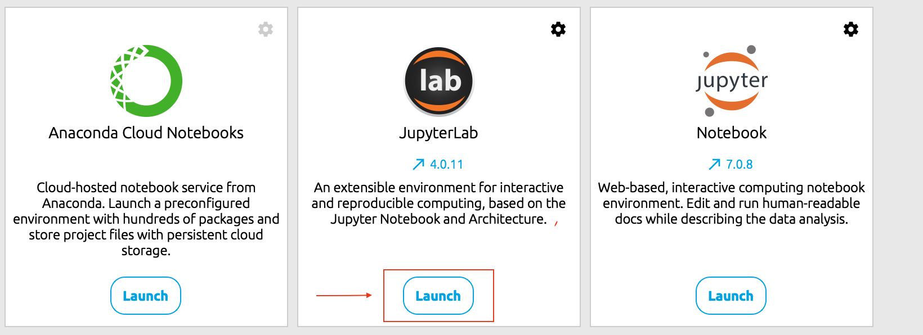The width and height of the screenshot is (923, 335).
Task: Launch Anaconda Cloud Notebooks
Action: point(146,296)
